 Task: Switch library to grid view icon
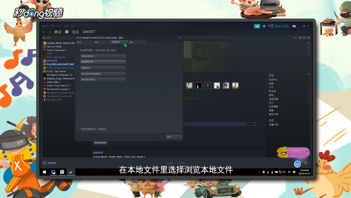309,38
